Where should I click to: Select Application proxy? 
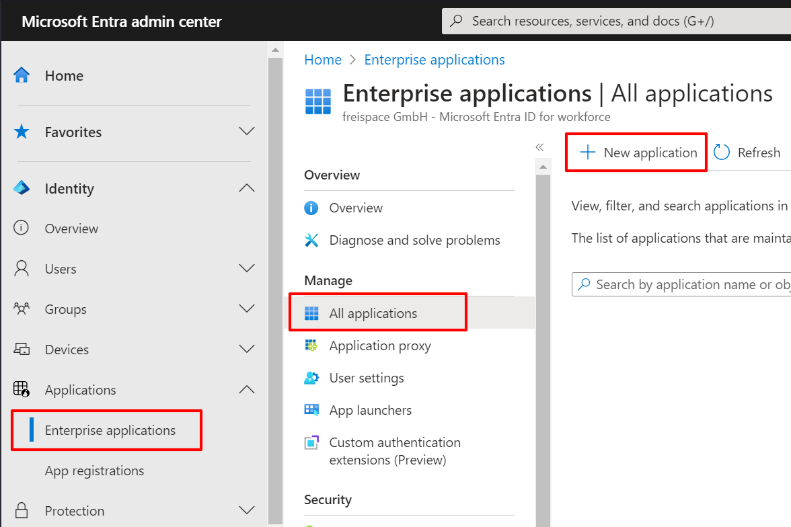[379, 346]
